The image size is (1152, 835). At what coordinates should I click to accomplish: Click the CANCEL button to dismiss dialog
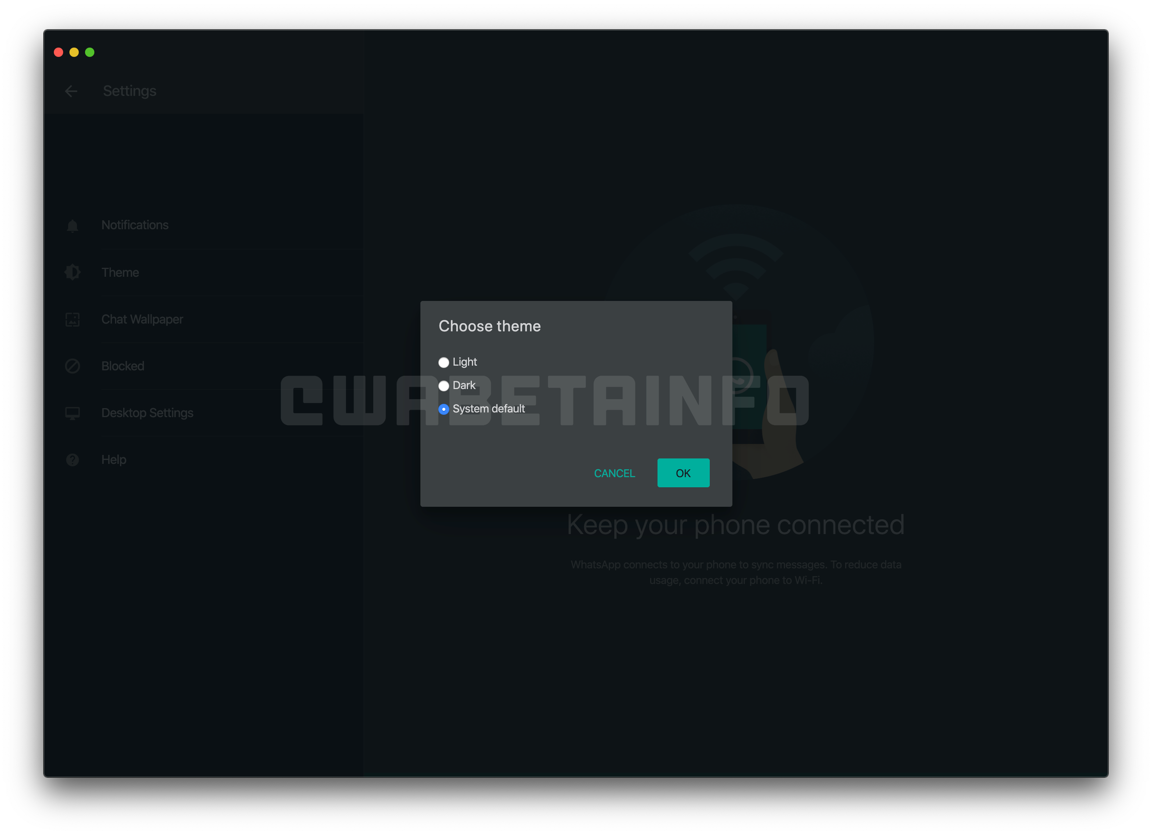click(x=615, y=473)
